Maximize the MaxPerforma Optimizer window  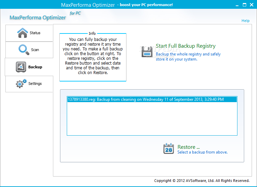click(245, 5)
